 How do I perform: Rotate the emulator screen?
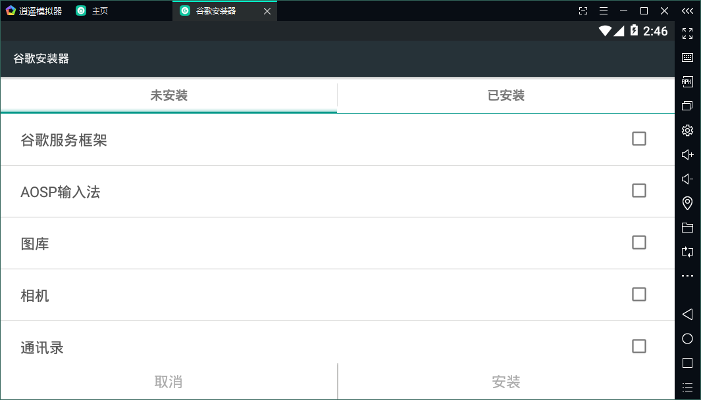688,252
